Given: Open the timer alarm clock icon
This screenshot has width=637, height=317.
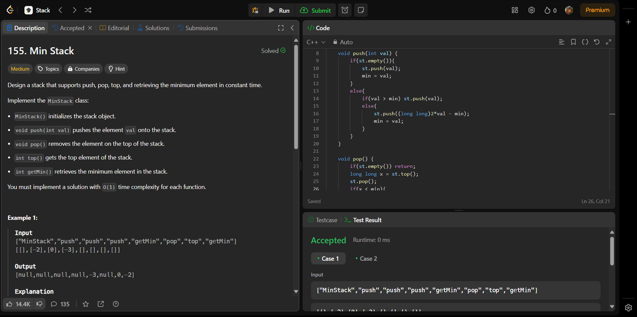Looking at the screenshot, I should click(x=345, y=10).
